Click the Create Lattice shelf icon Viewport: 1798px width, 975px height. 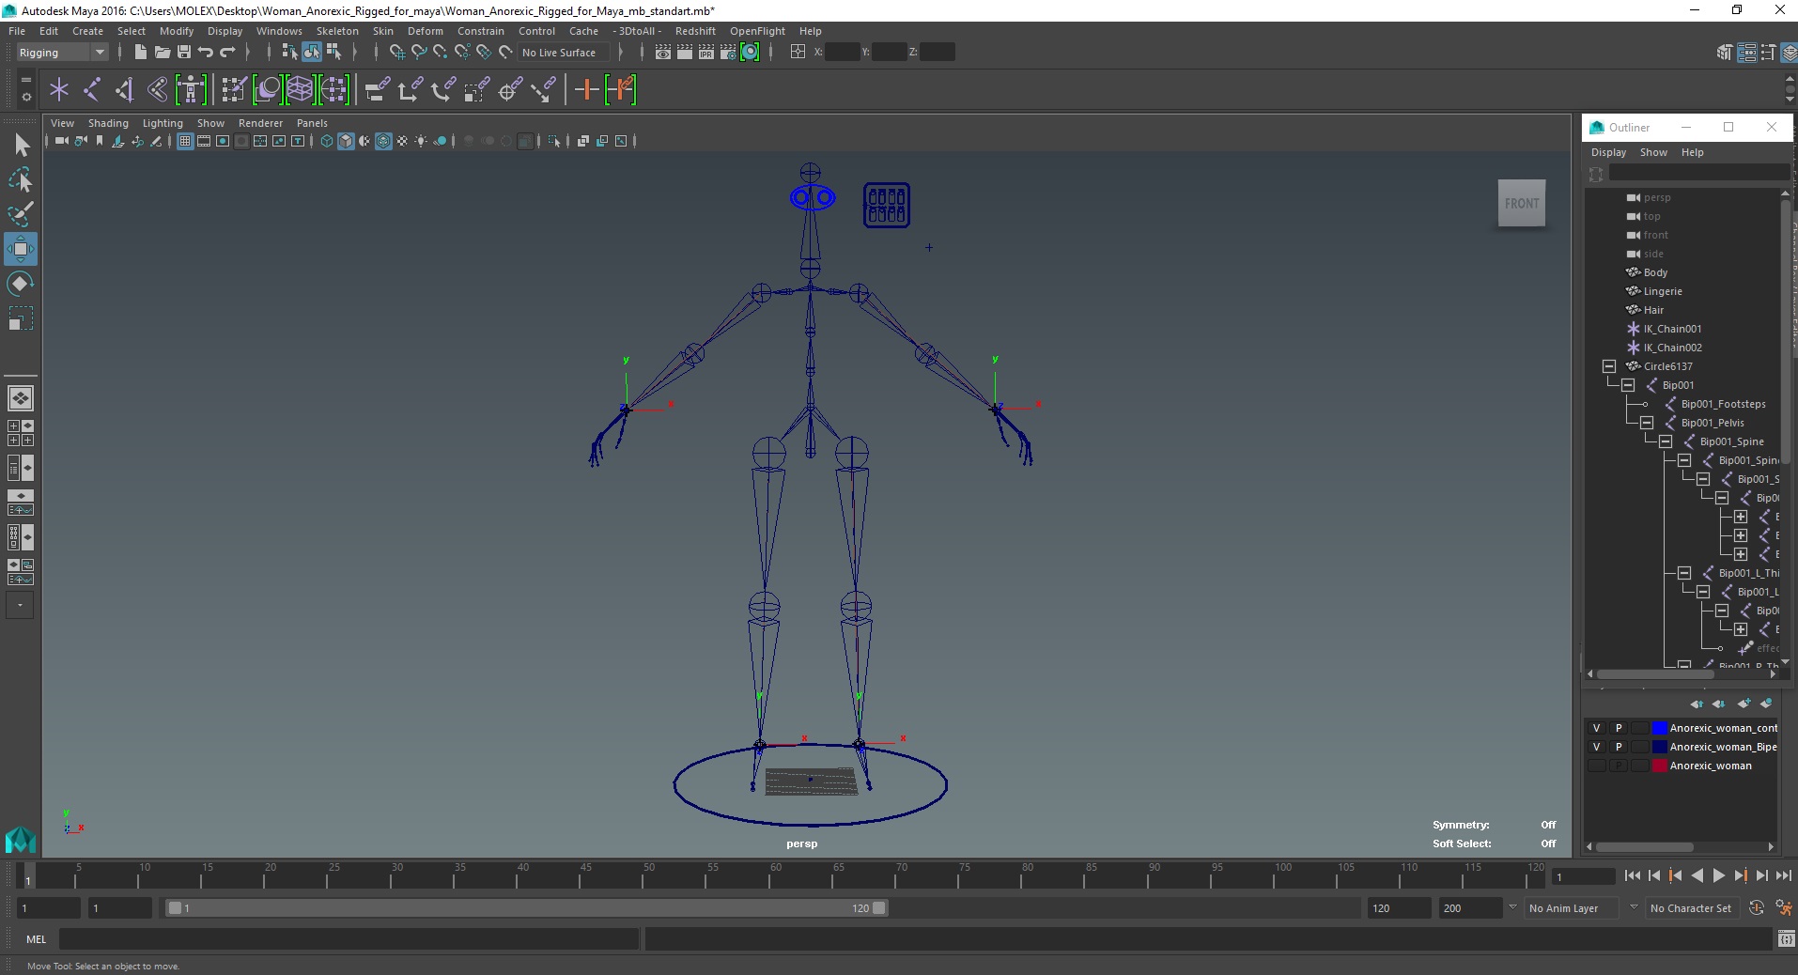[300, 90]
